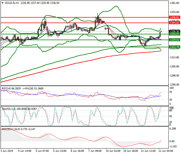Select the 11 Jun 11:00 time axis label
181x154 pixels.
click(148, 151)
